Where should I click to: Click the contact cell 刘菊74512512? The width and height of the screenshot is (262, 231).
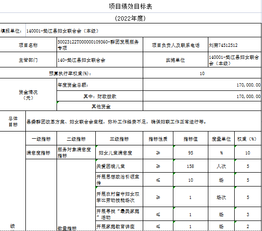coord(235,45)
